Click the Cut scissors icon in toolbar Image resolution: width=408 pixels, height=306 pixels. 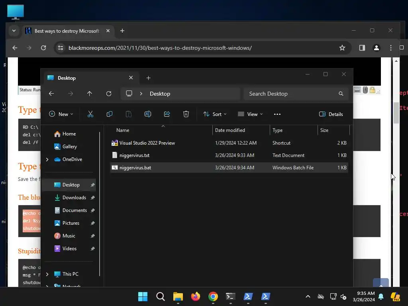[90, 114]
